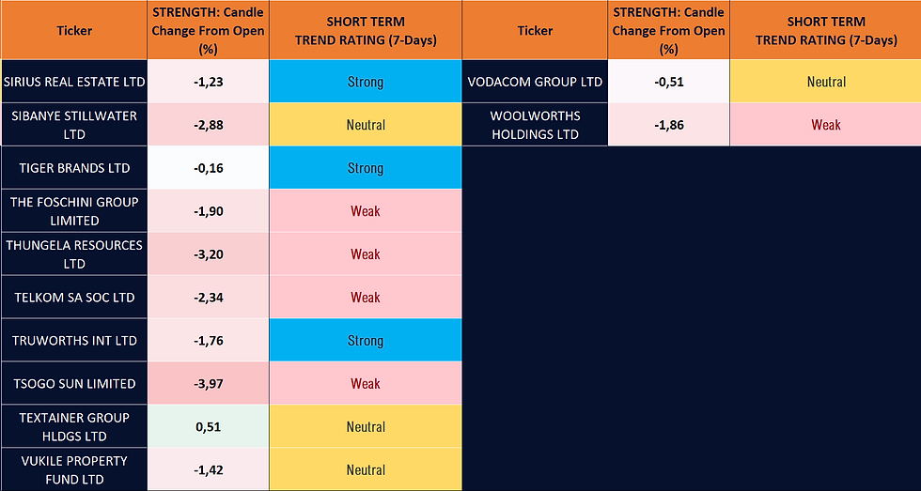The width and height of the screenshot is (921, 491).
Task: Click the TRUWORTHS INT LTD ticker cell
Action: click(74, 341)
